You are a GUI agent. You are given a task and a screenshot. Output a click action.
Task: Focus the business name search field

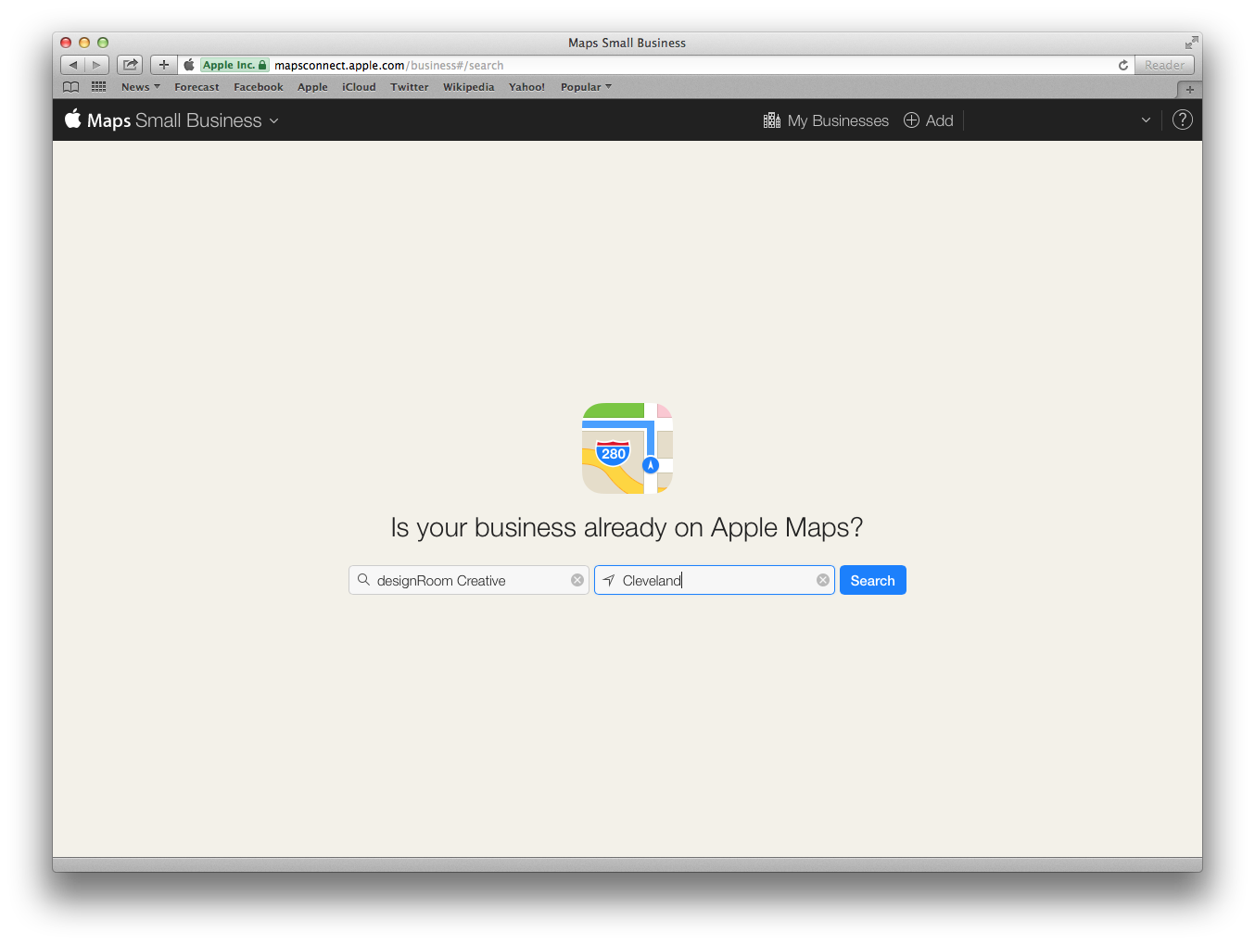(469, 580)
